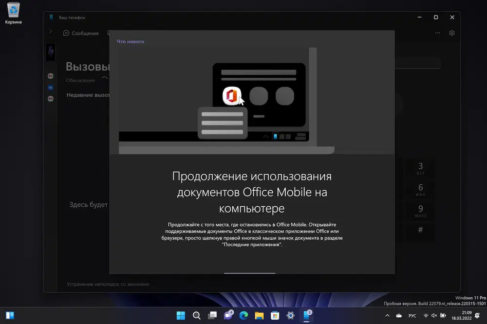Image resolution: width=487 pixels, height=324 pixels.
Task: Open the notification bell in tray
Action: (477, 316)
